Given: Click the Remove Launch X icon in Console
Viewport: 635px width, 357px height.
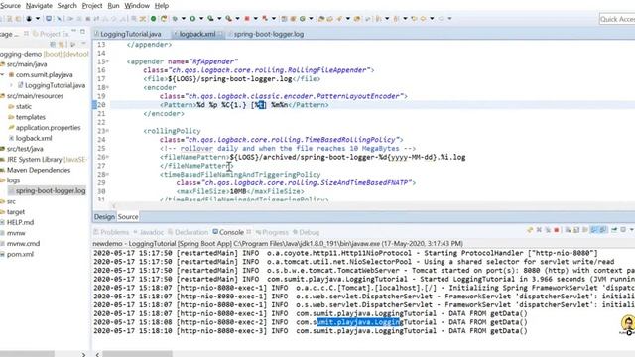Looking at the screenshot, I should point(539,229).
